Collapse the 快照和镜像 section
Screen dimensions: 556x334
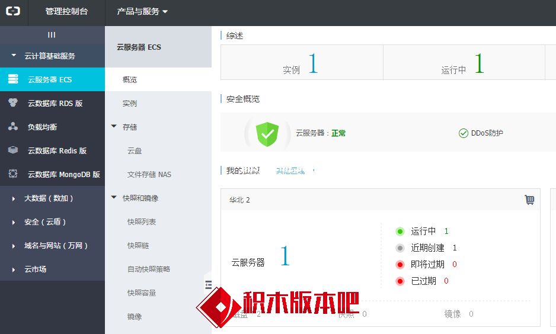[x=114, y=197]
